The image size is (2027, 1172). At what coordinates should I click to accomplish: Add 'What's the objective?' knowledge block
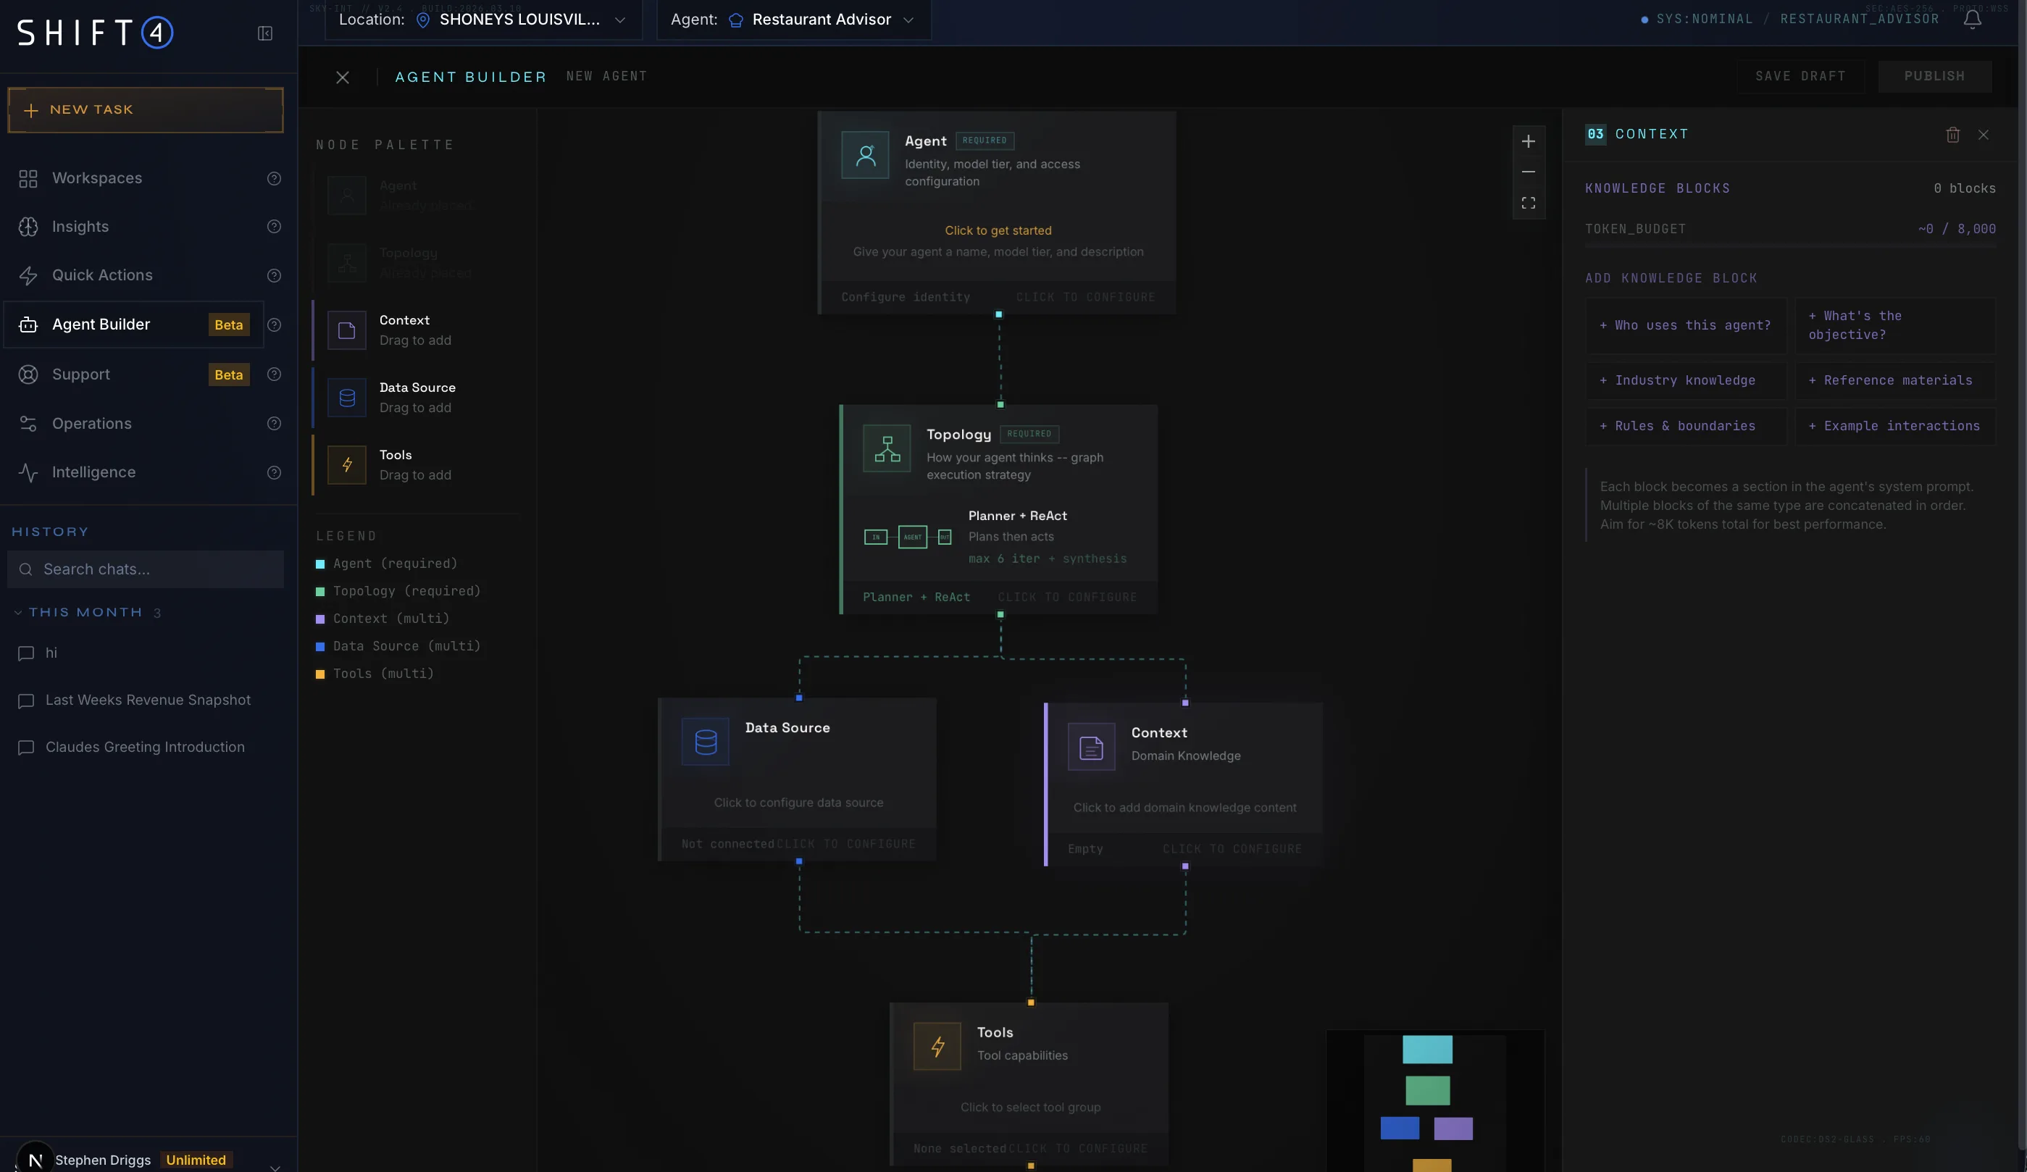pyautogui.click(x=1894, y=326)
